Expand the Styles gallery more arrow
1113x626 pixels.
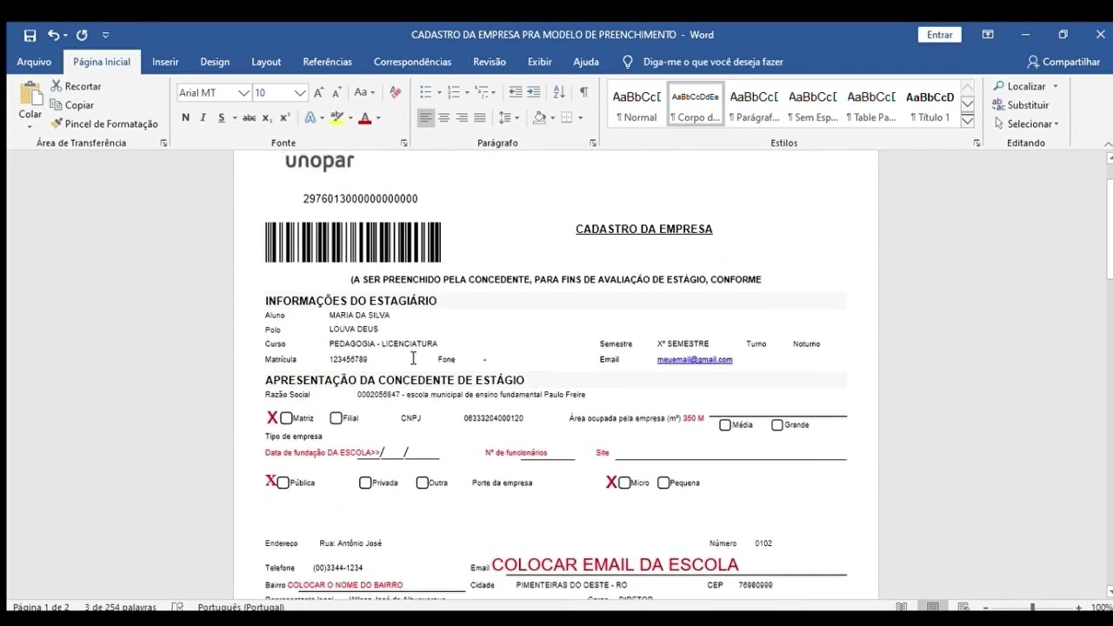tap(967, 121)
